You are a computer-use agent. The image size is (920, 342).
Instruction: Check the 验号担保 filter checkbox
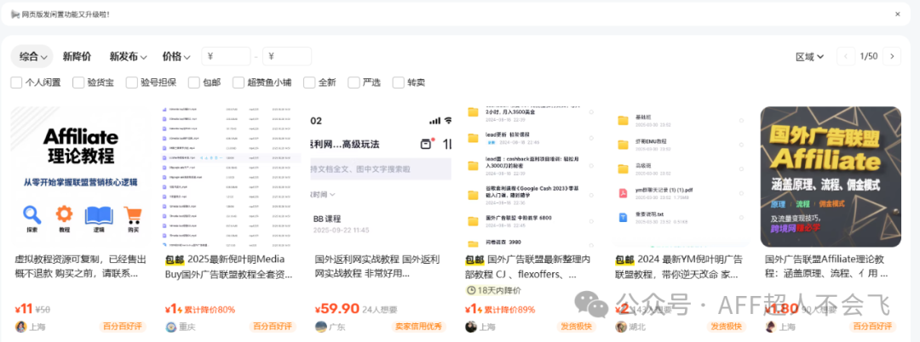[131, 83]
